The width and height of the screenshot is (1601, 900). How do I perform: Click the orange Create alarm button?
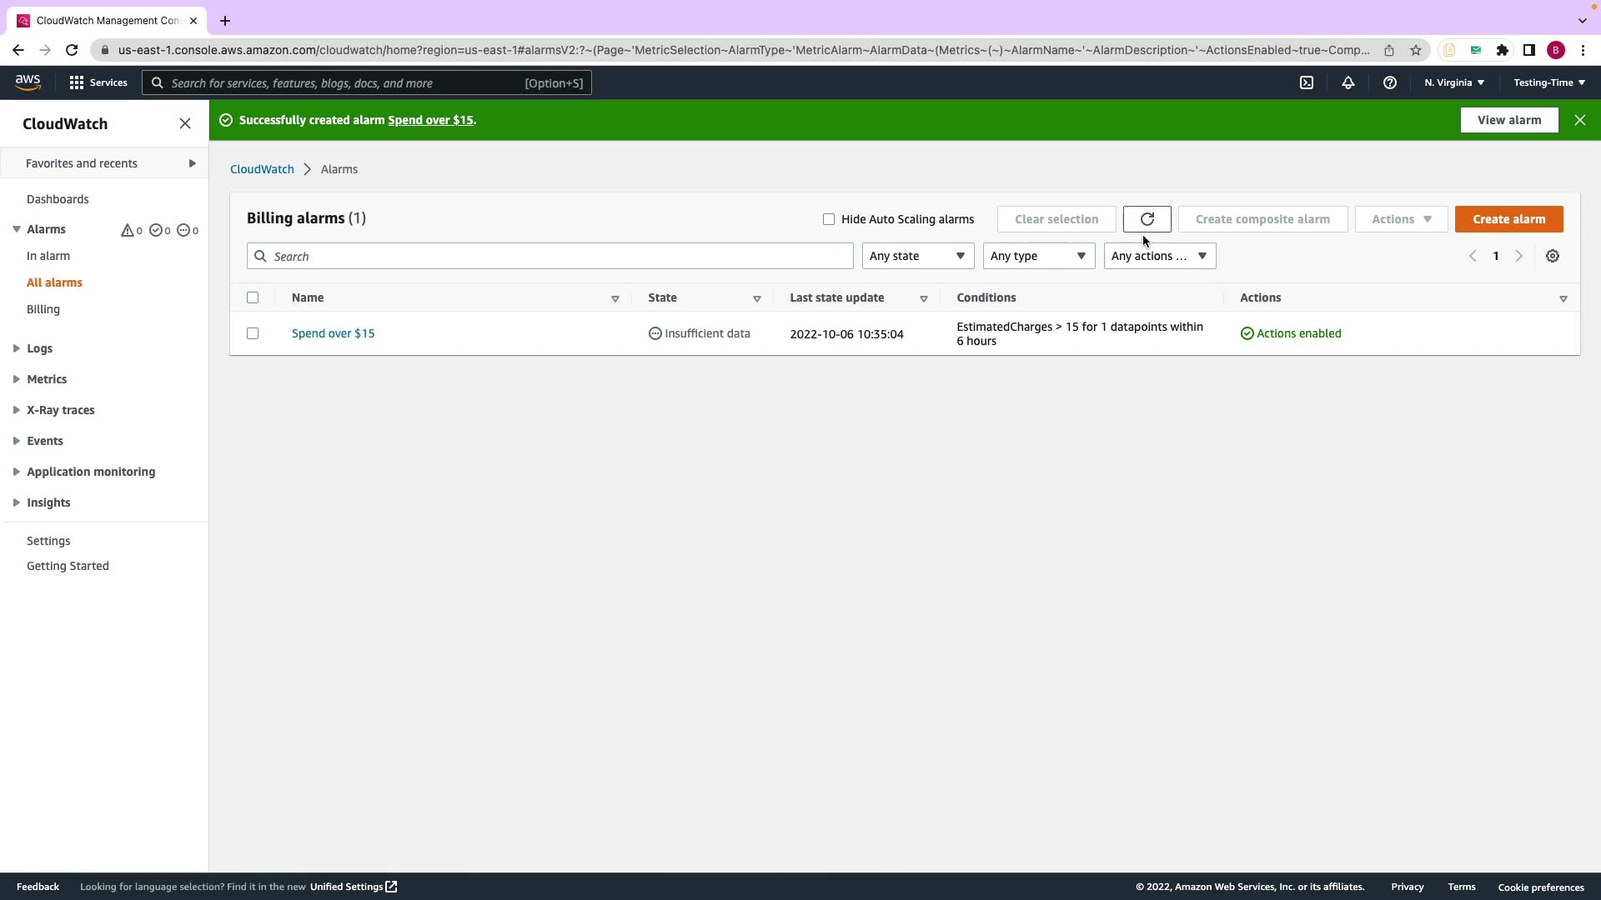point(1508,219)
